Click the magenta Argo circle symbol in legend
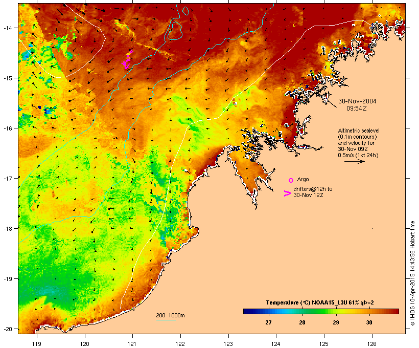The height and width of the screenshot is (348, 419). (291, 180)
